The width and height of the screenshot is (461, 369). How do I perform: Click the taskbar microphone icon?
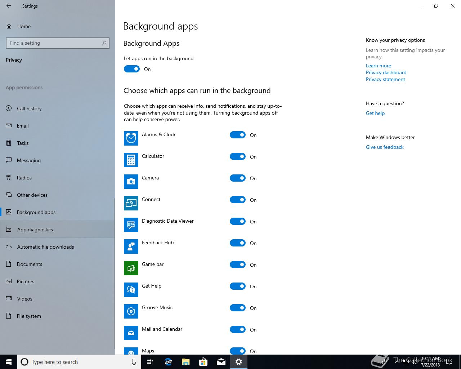(134, 362)
